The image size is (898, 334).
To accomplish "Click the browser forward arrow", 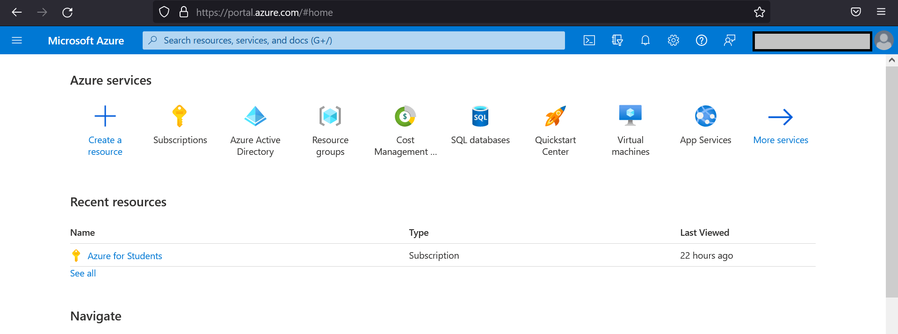I will (x=42, y=12).
